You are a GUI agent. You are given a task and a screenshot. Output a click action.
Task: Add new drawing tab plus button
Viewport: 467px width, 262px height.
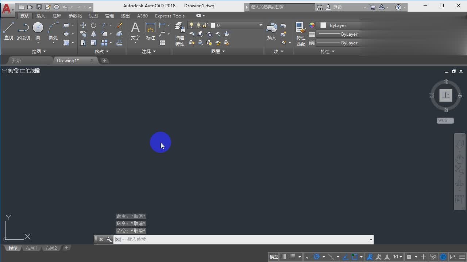coord(105,61)
